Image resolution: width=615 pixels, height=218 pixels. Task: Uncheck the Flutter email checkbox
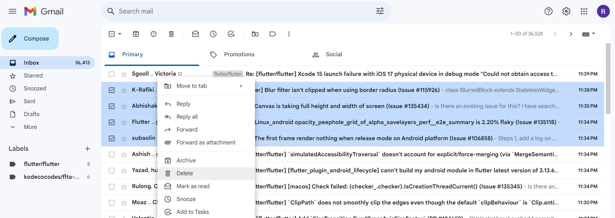[112, 122]
